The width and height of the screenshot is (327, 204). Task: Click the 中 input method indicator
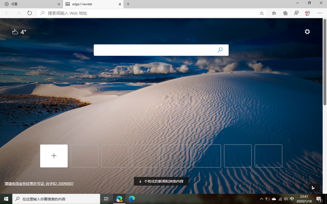[292, 199]
